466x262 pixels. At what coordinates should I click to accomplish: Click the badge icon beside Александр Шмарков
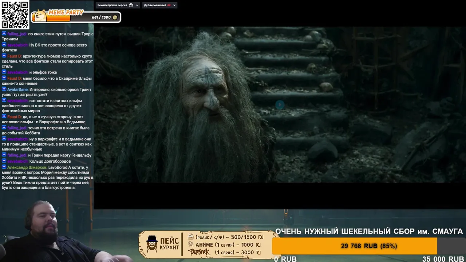pyautogui.click(x=4, y=167)
